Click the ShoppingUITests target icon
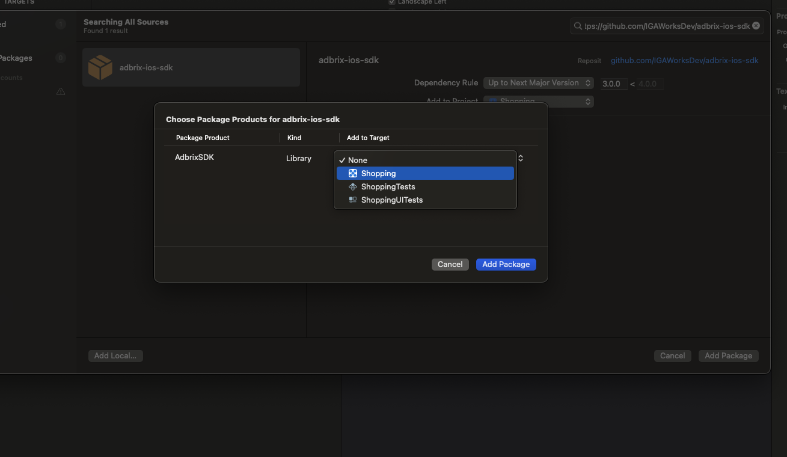This screenshot has width=787, height=457. coord(353,200)
